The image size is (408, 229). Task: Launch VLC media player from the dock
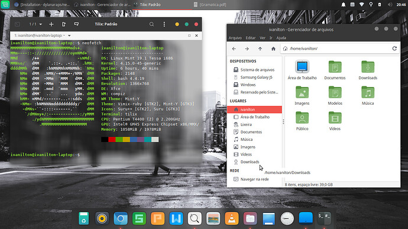(232, 218)
